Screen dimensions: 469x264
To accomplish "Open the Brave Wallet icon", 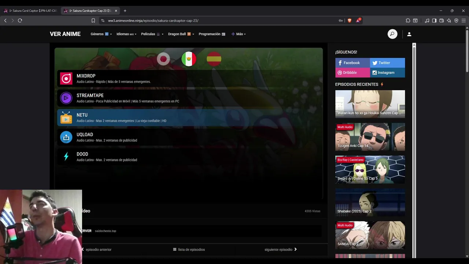I will pos(442,21).
